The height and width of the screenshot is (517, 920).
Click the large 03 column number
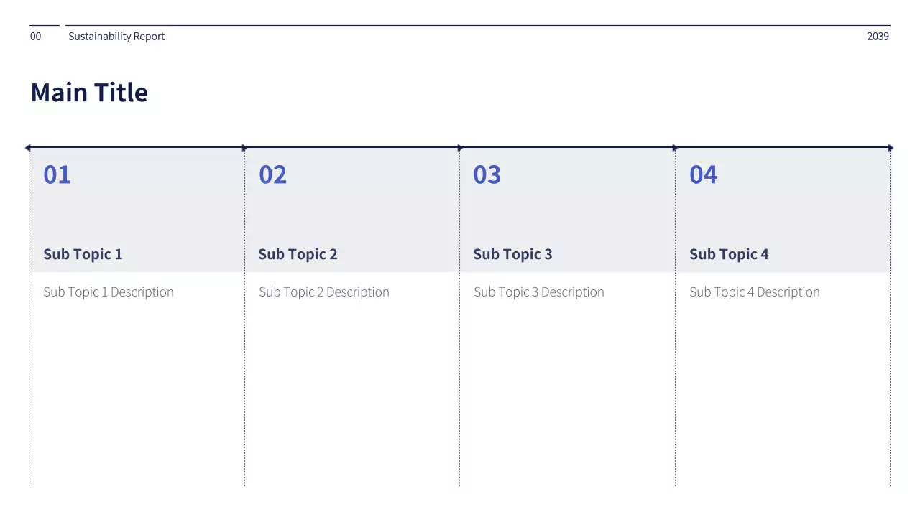pos(487,174)
